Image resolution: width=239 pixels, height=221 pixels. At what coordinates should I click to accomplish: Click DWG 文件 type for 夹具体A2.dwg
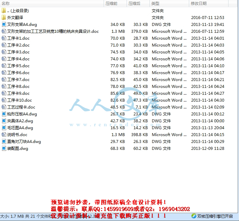click(161, 121)
